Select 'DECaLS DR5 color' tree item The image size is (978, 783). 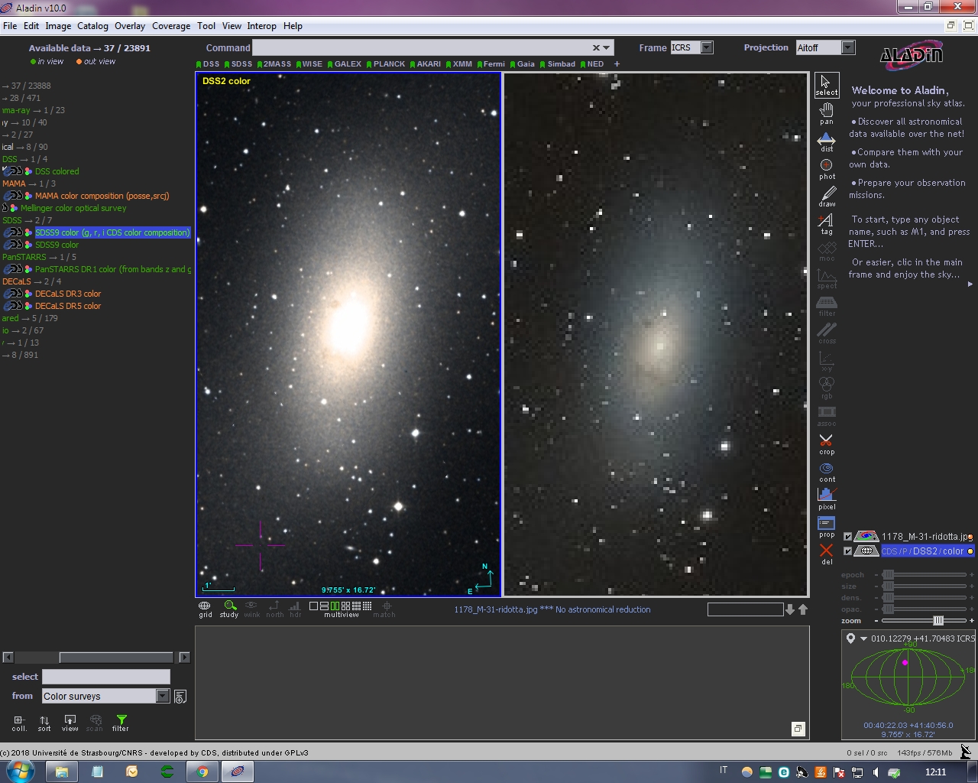[68, 306]
